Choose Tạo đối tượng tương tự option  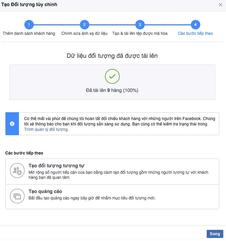click(x=112, y=171)
